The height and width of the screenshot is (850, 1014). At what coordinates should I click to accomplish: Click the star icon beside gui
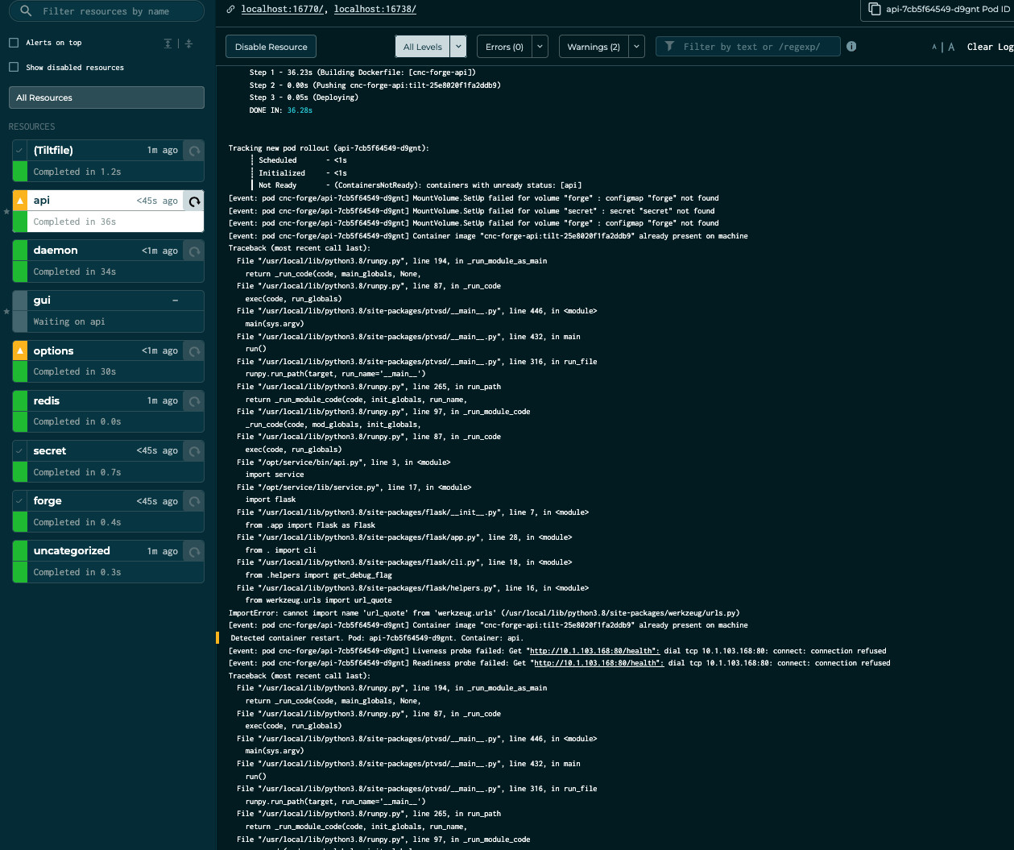point(6,311)
